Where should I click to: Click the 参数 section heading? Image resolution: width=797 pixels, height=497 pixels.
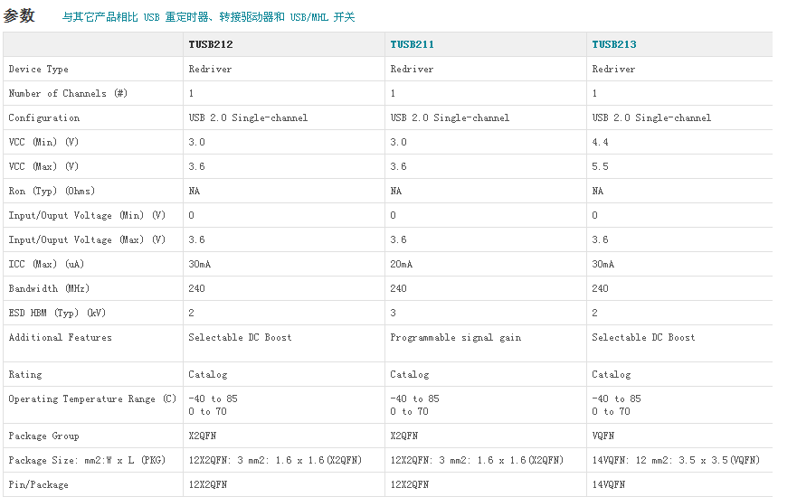[20, 15]
